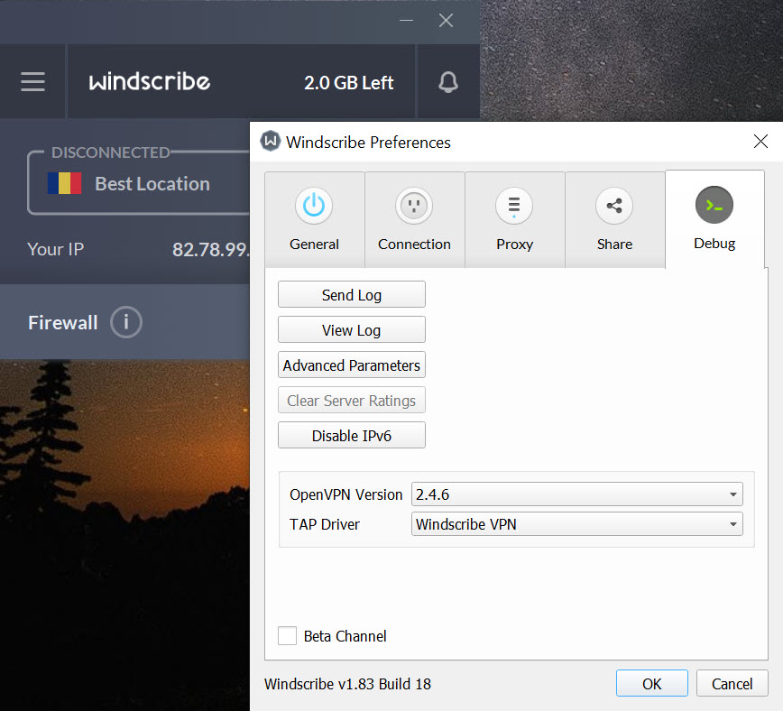Cancel the Preferences dialog
The height and width of the screenshot is (711, 783).
tap(732, 683)
